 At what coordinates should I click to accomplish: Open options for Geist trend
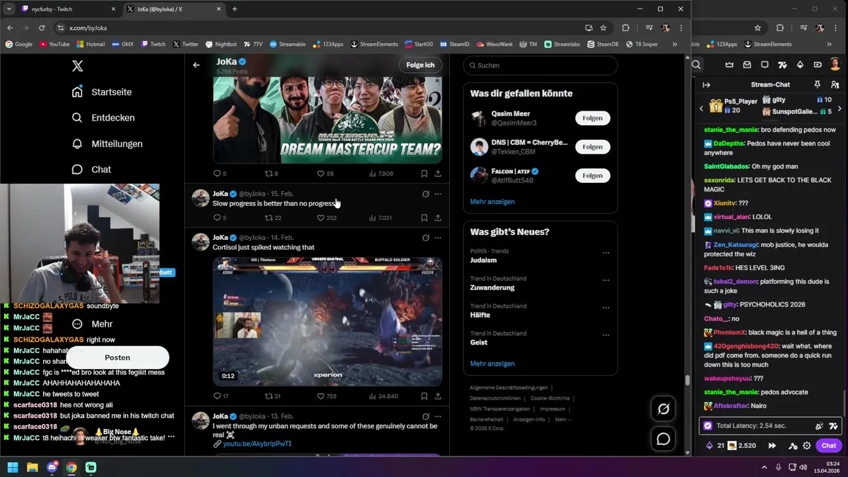coord(606,335)
